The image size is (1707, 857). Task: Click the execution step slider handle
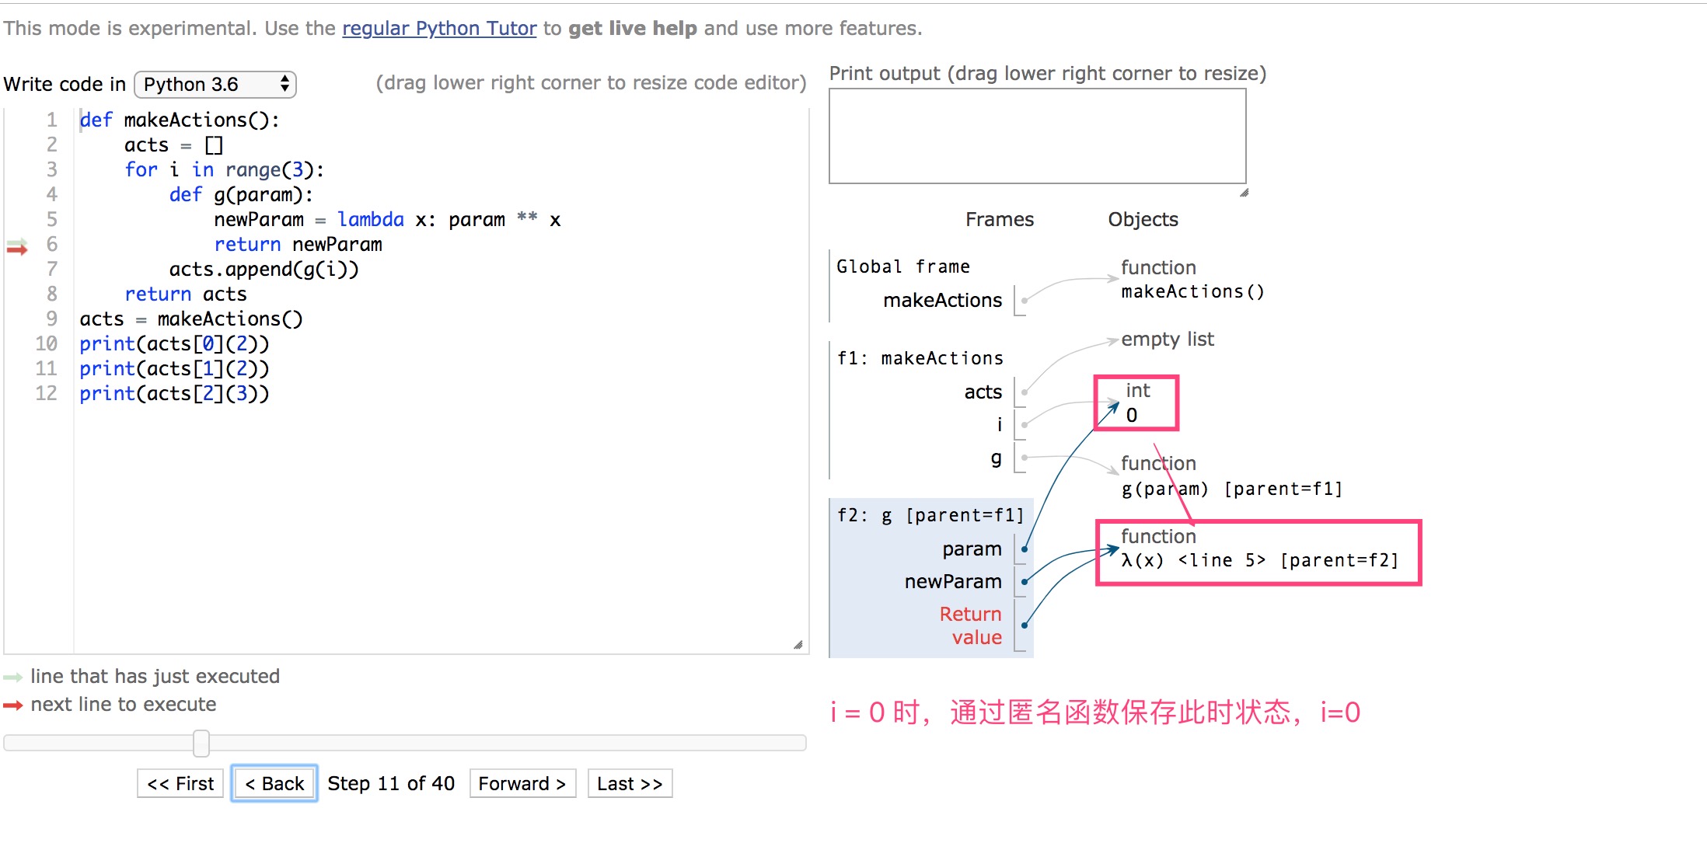(x=201, y=743)
